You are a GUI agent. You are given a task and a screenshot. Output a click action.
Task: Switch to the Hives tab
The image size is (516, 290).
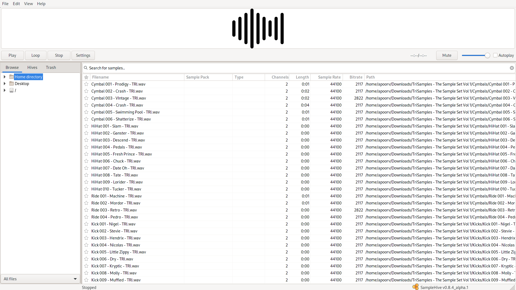click(x=32, y=68)
